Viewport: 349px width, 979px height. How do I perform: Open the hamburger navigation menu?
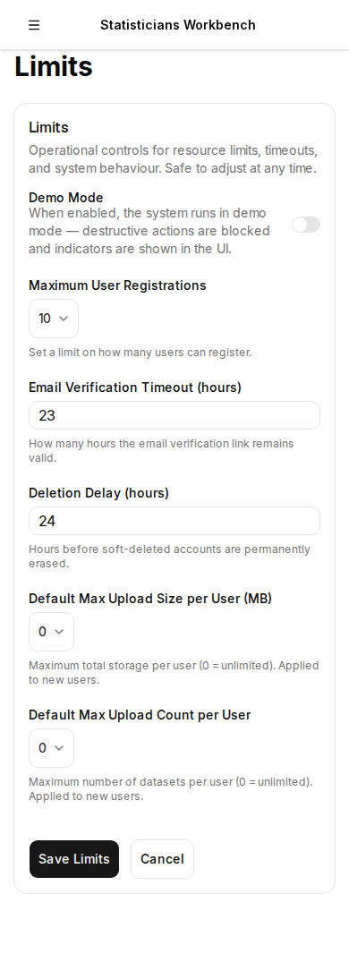pos(34,25)
